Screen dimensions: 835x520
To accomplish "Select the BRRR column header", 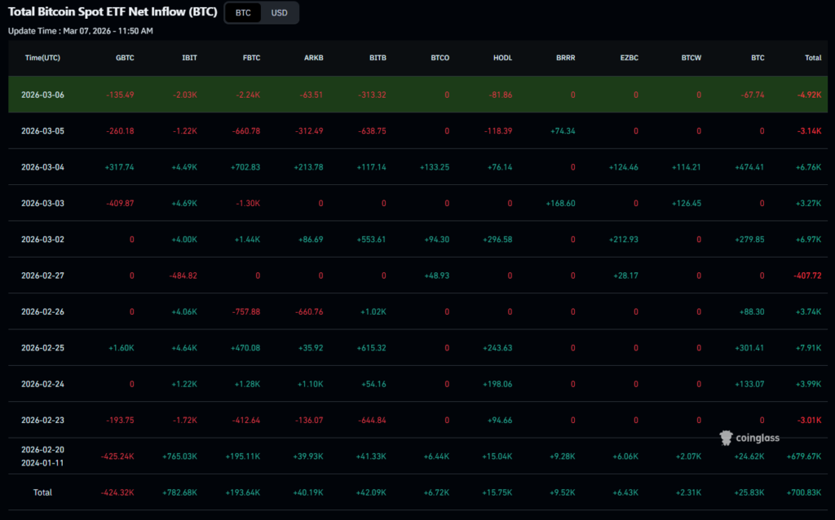I will tap(565, 58).
